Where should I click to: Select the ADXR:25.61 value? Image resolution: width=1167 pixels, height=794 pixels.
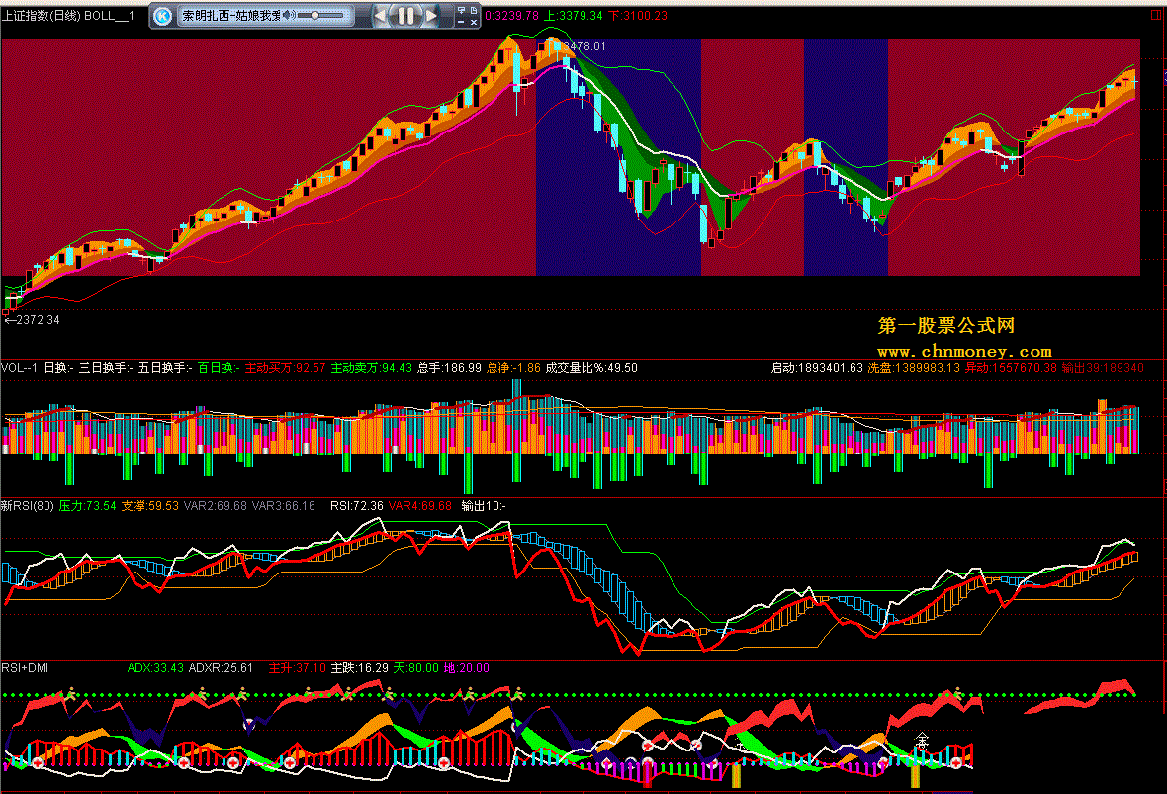[x=222, y=668]
